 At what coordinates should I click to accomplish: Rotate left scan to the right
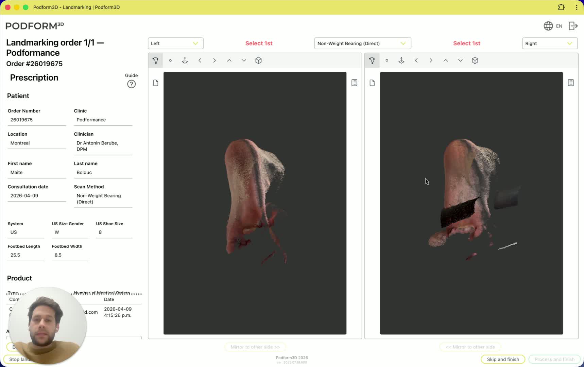pyautogui.click(x=214, y=60)
